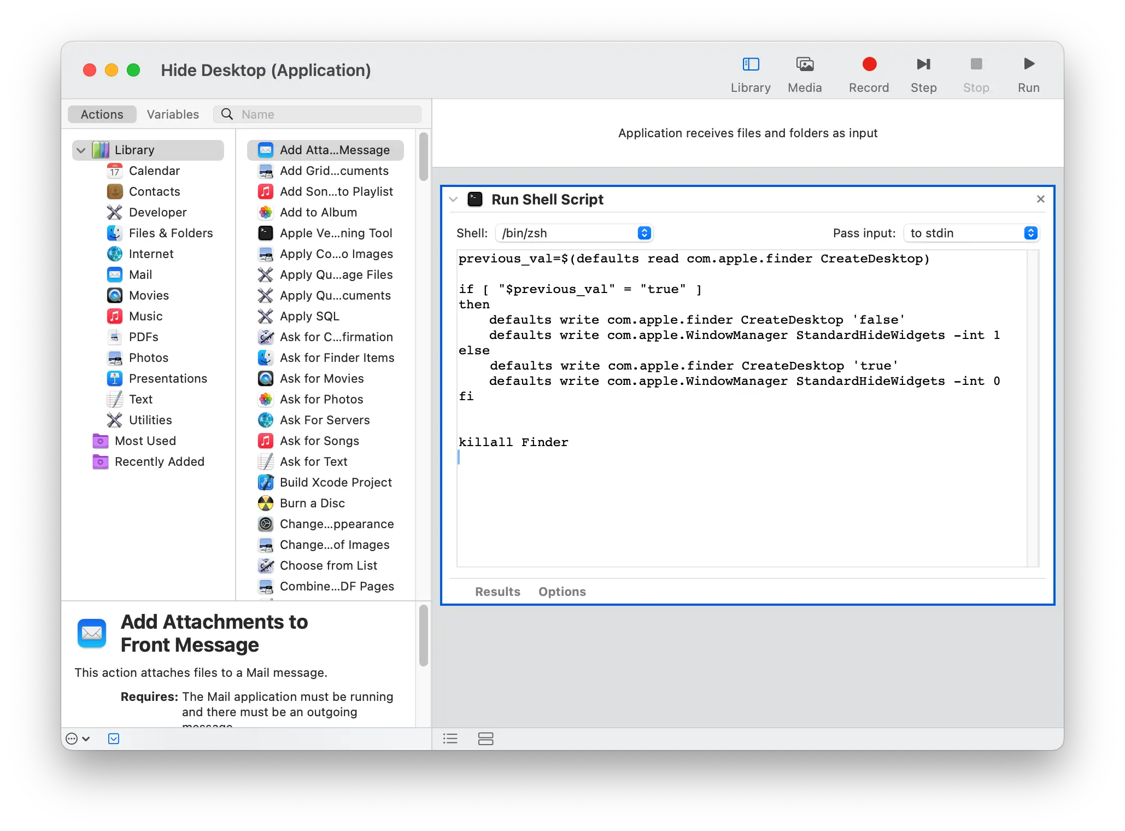Select the Burn a Disc action
This screenshot has width=1125, height=831.
pos(312,503)
